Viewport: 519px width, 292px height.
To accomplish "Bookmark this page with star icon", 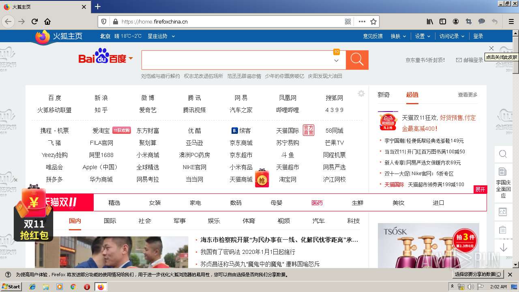I will click(x=373, y=21).
